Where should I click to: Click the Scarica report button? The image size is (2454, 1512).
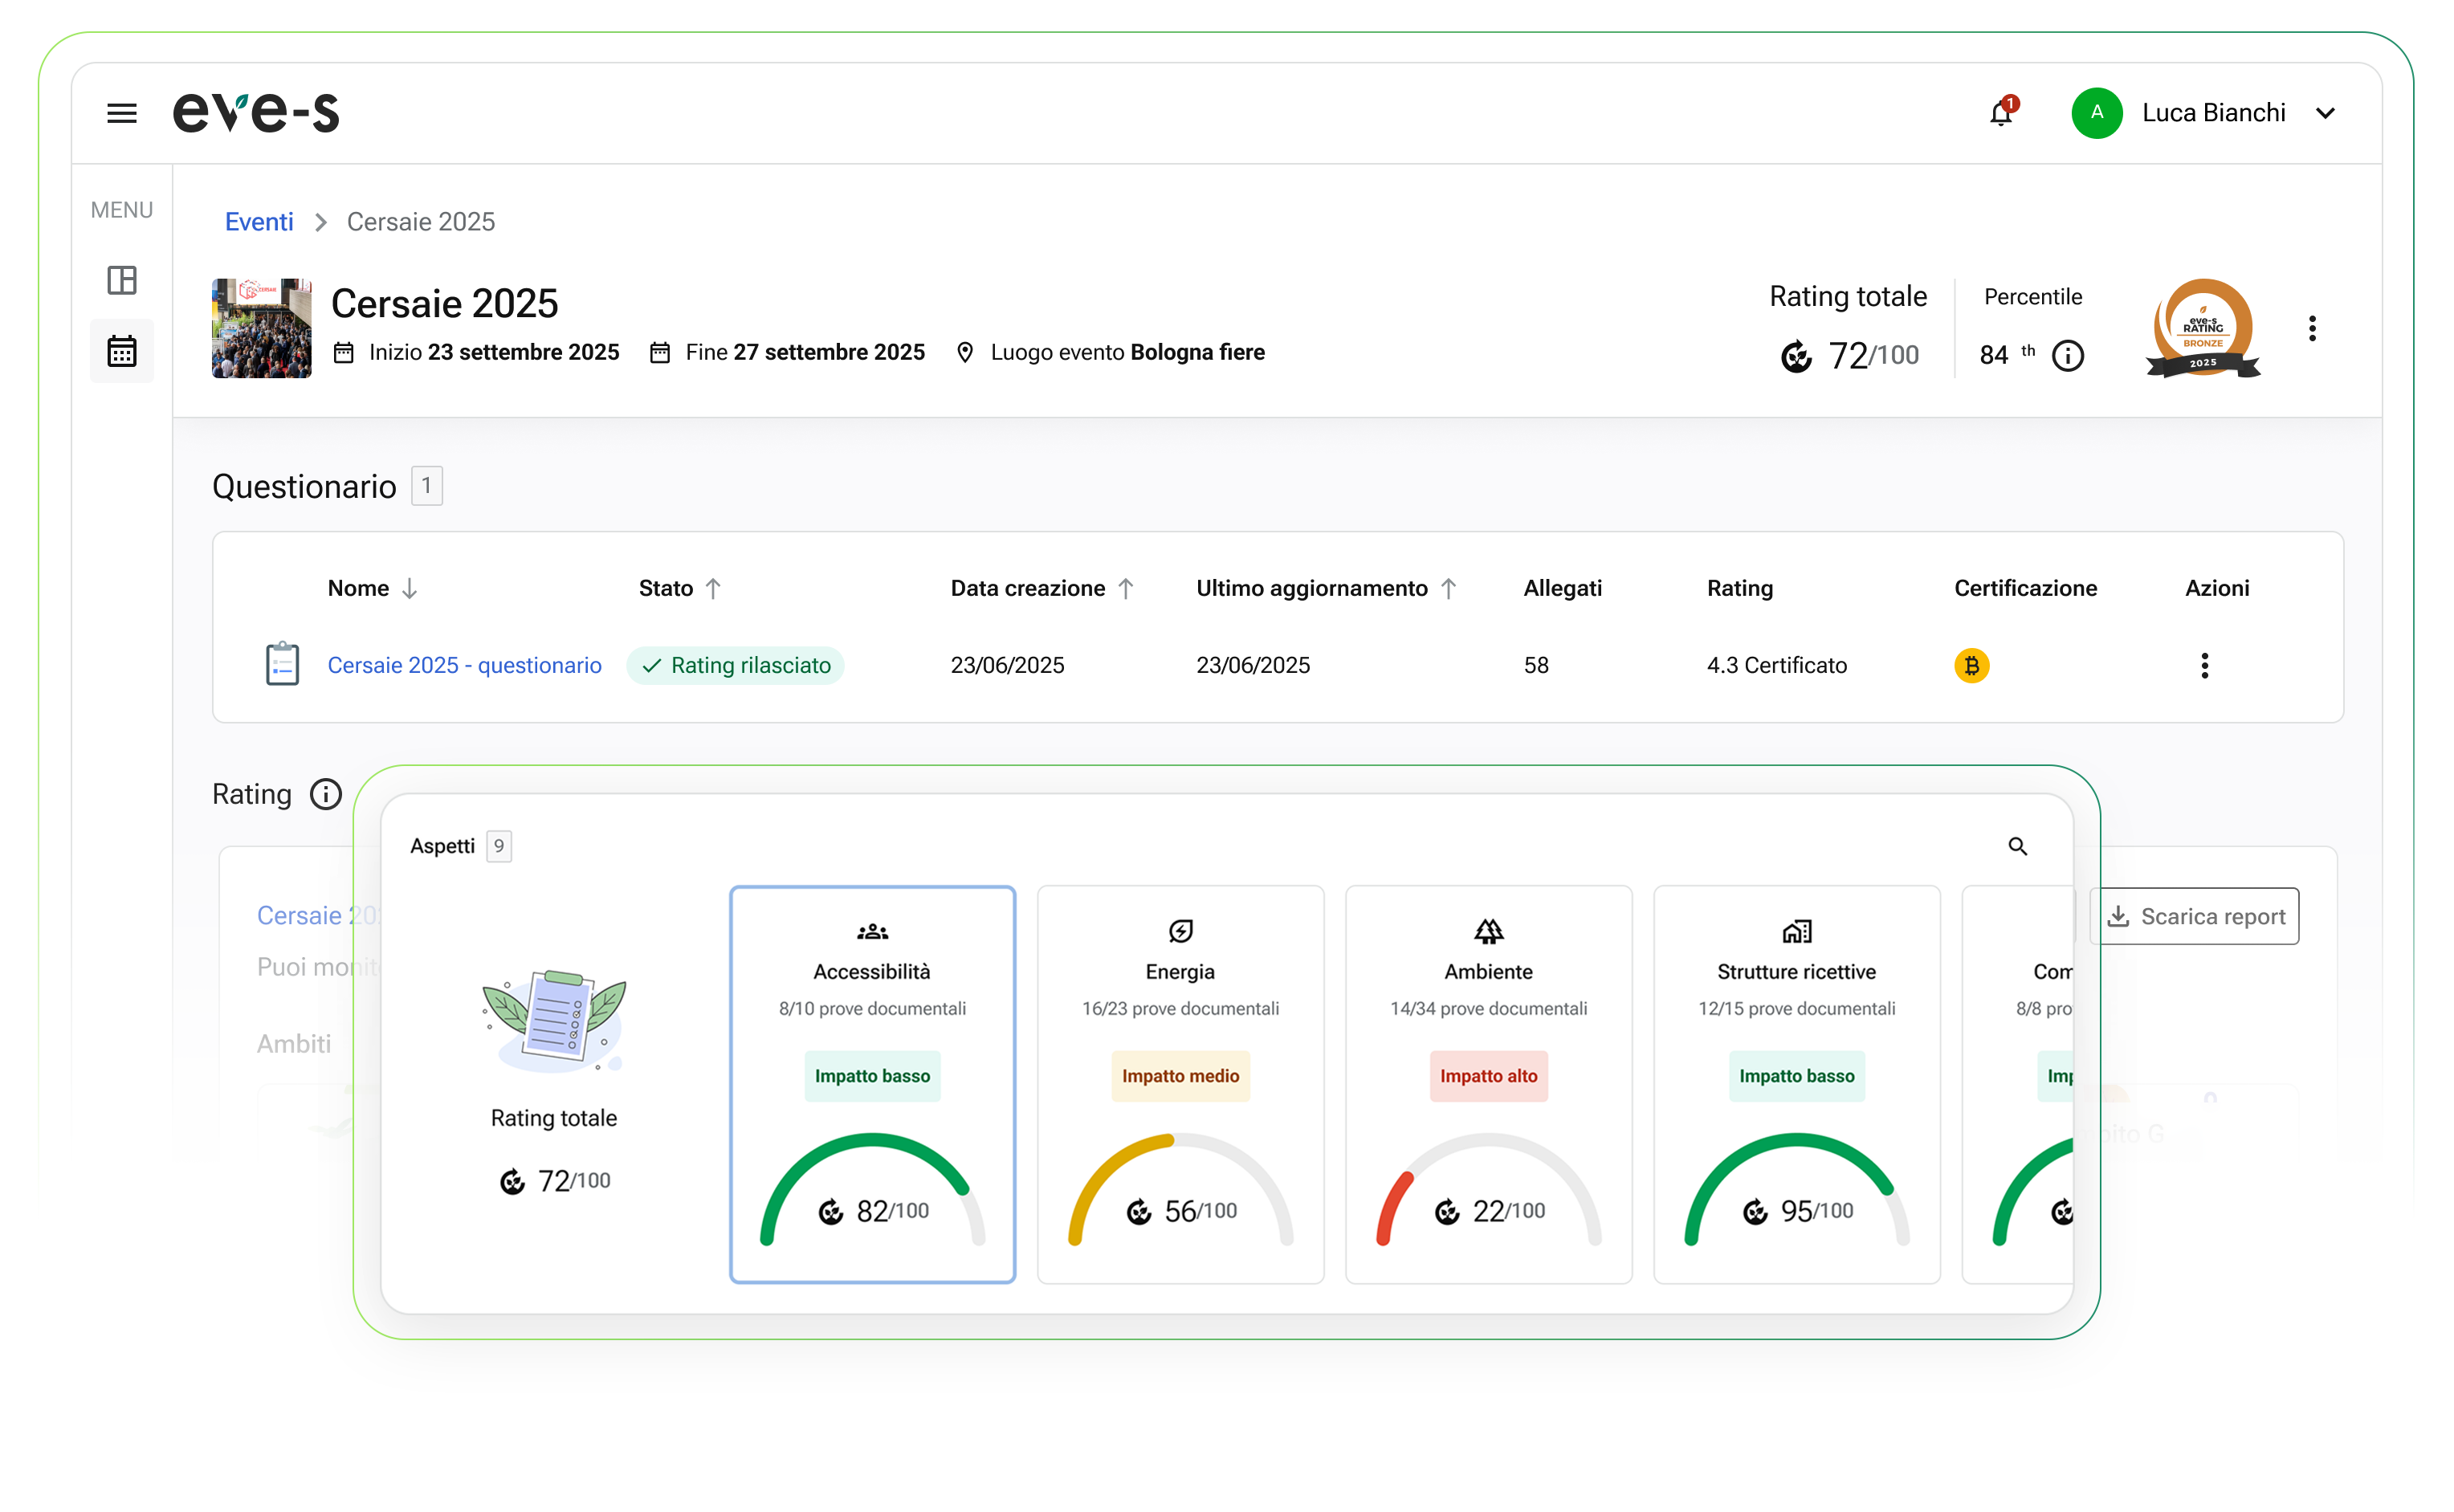pyautogui.click(x=2194, y=916)
